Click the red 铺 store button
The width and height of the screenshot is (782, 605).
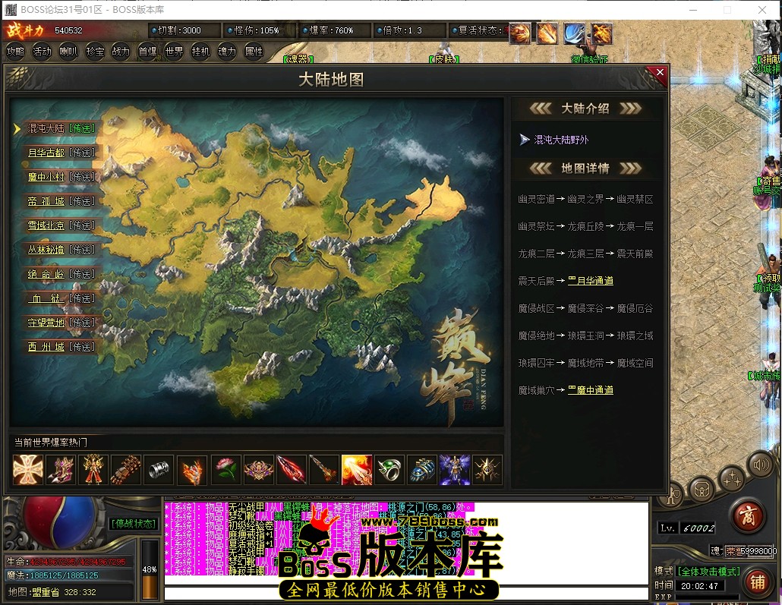(757, 581)
